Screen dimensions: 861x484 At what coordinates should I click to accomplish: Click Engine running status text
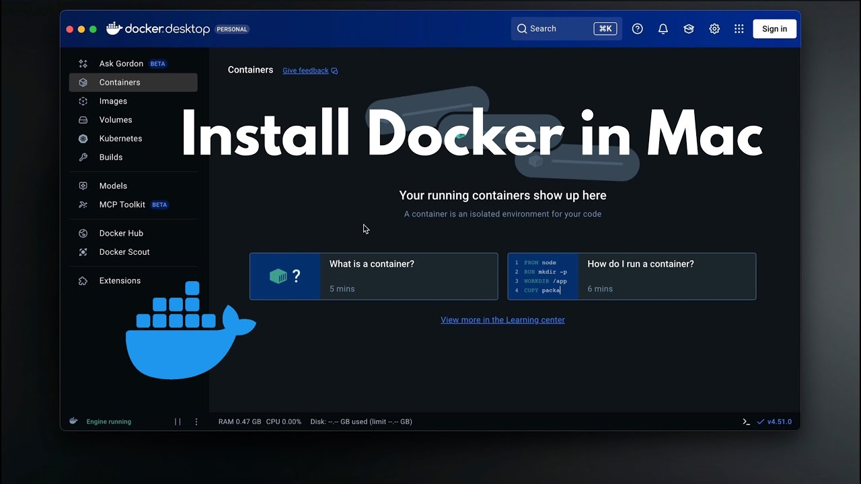[x=109, y=422]
